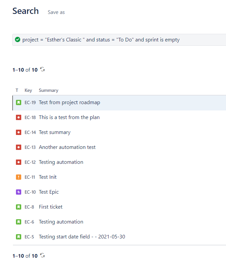This screenshot has width=226, height=260.
Task: Click the bottom '1–10 of 10' results count
Action: pos(25,256)
